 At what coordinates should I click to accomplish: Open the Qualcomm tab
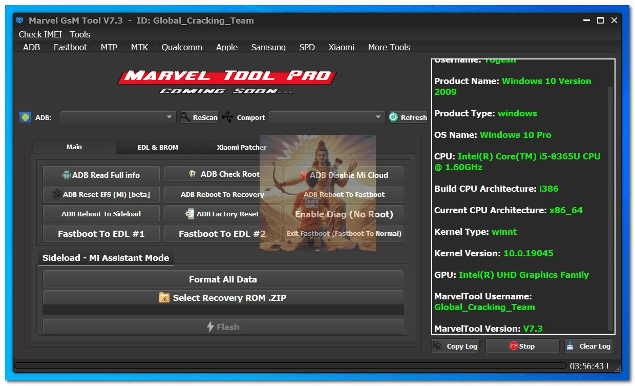point(182,47)
